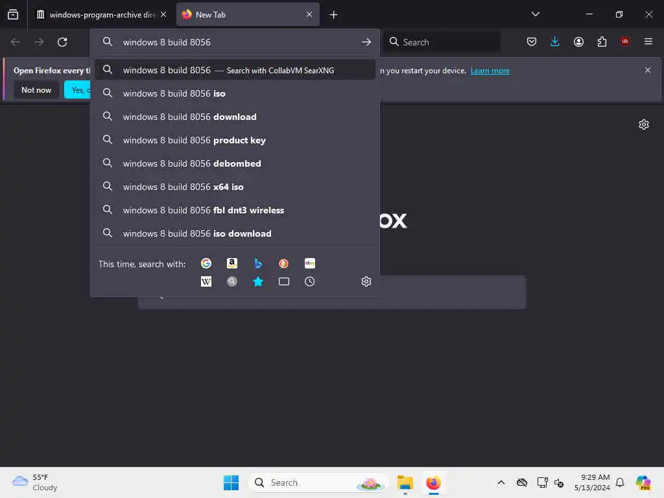The height and width of the screenshot is (498, 664).
Task: Click the toolbar Search box
Action: [x=442, y=42]
